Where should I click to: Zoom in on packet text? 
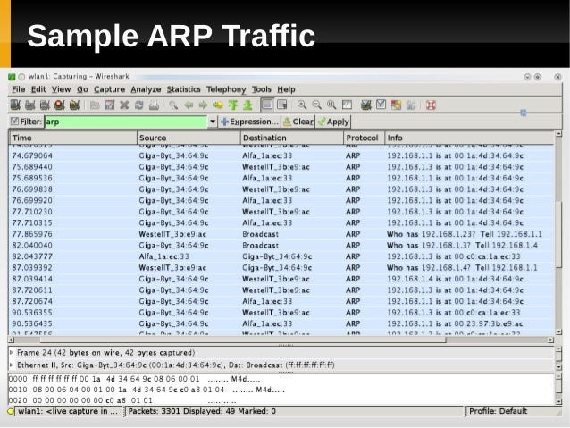click(x=302, y=105)
